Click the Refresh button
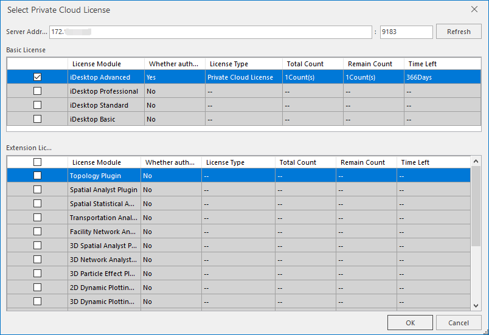 [459, 32]
